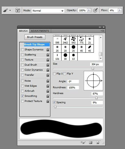Enable tablet pressure for opacity icon
This screenshot has height=149, width=125.
[x=95, y=10]
